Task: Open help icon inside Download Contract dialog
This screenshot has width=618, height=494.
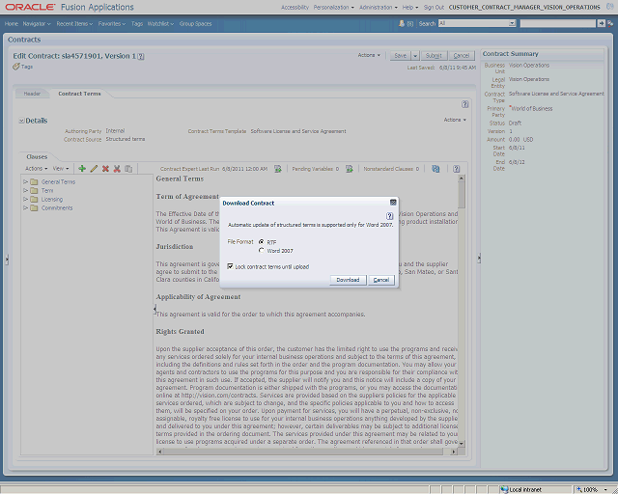Action: pyautogui.click(x=389, y=216)
